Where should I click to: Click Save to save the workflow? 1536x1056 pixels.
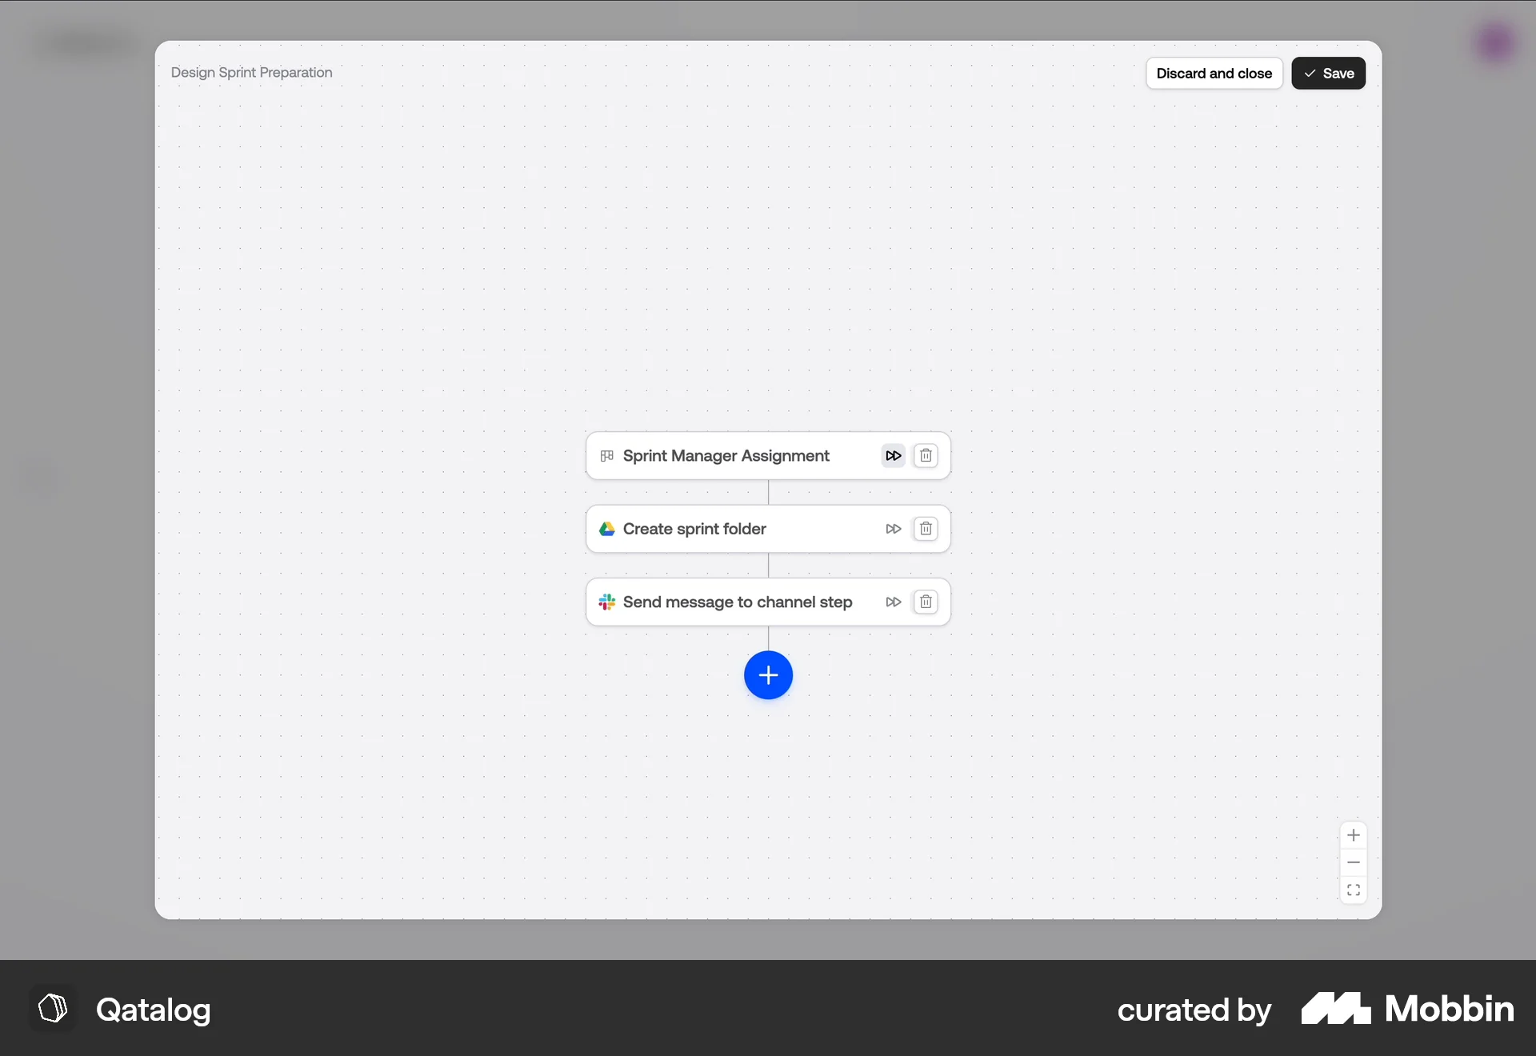coord(1327,73)
